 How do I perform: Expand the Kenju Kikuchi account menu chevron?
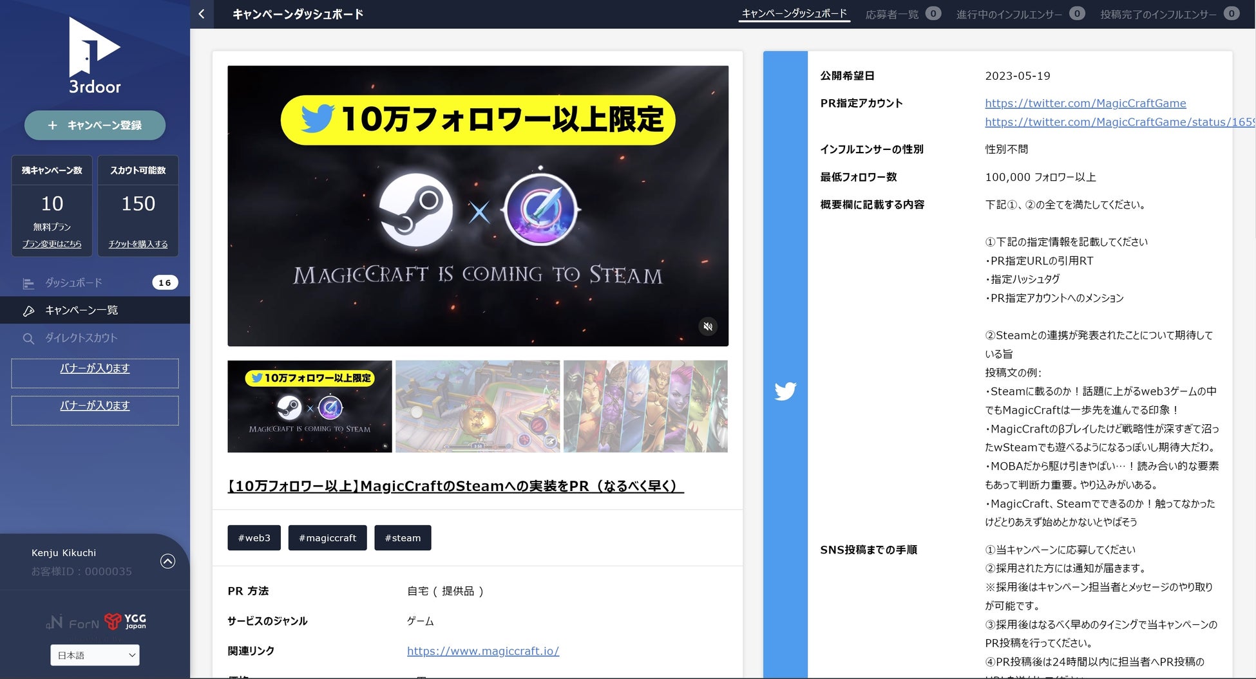pos(167,561)
